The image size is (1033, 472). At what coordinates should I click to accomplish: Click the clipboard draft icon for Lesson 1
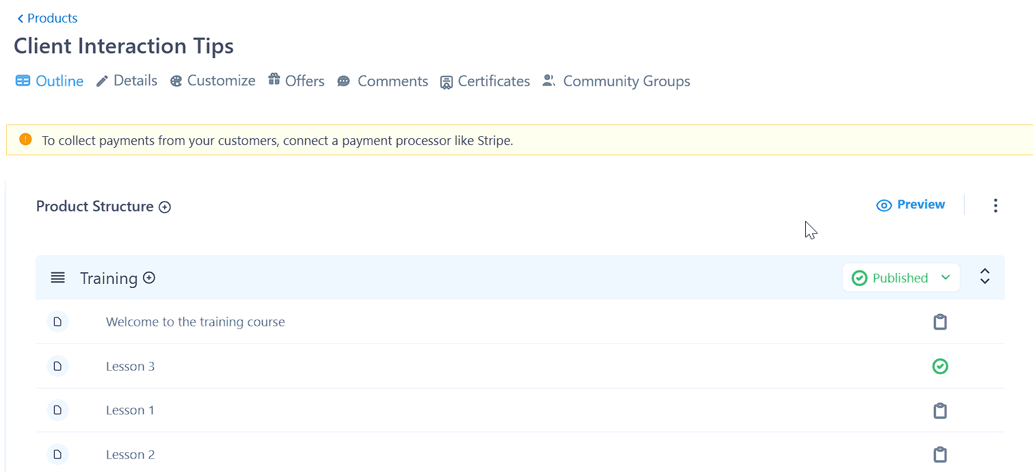tap(940, 410)
